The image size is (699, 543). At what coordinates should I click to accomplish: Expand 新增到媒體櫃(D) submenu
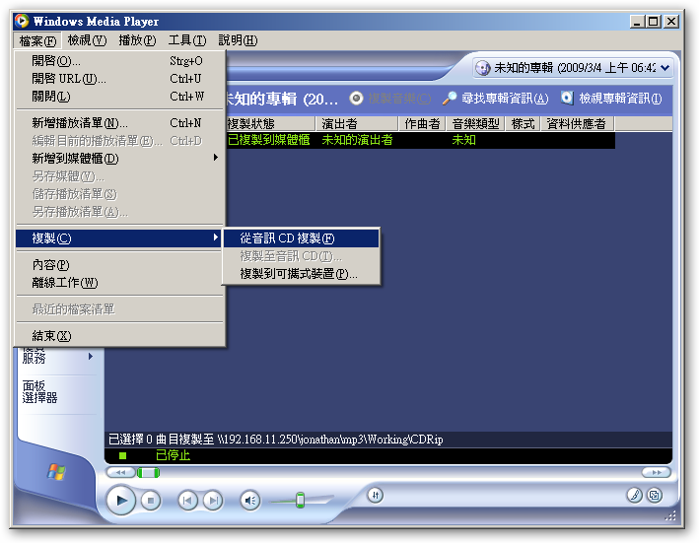tap(119, 158)
